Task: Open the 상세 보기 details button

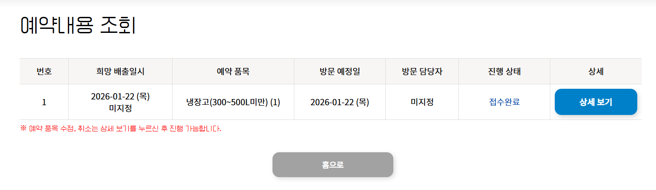Action: coord(595,102)
